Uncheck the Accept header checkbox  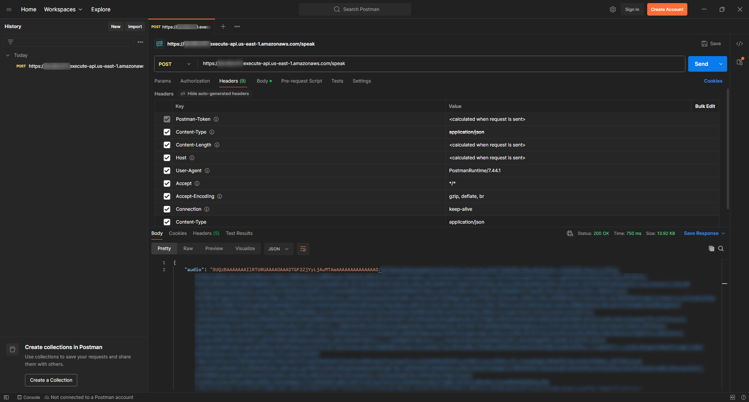coord(167,183)
